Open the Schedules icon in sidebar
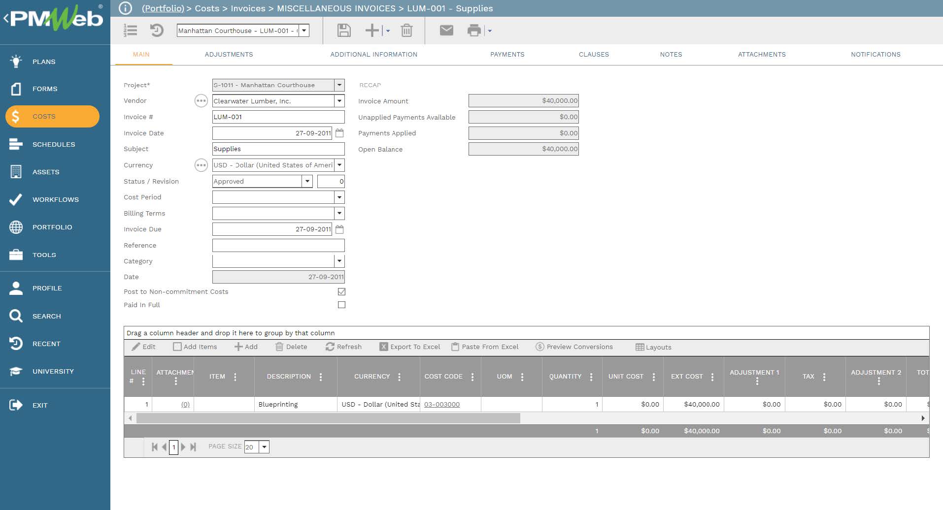The image size is (943, 510). coord(16,144)
